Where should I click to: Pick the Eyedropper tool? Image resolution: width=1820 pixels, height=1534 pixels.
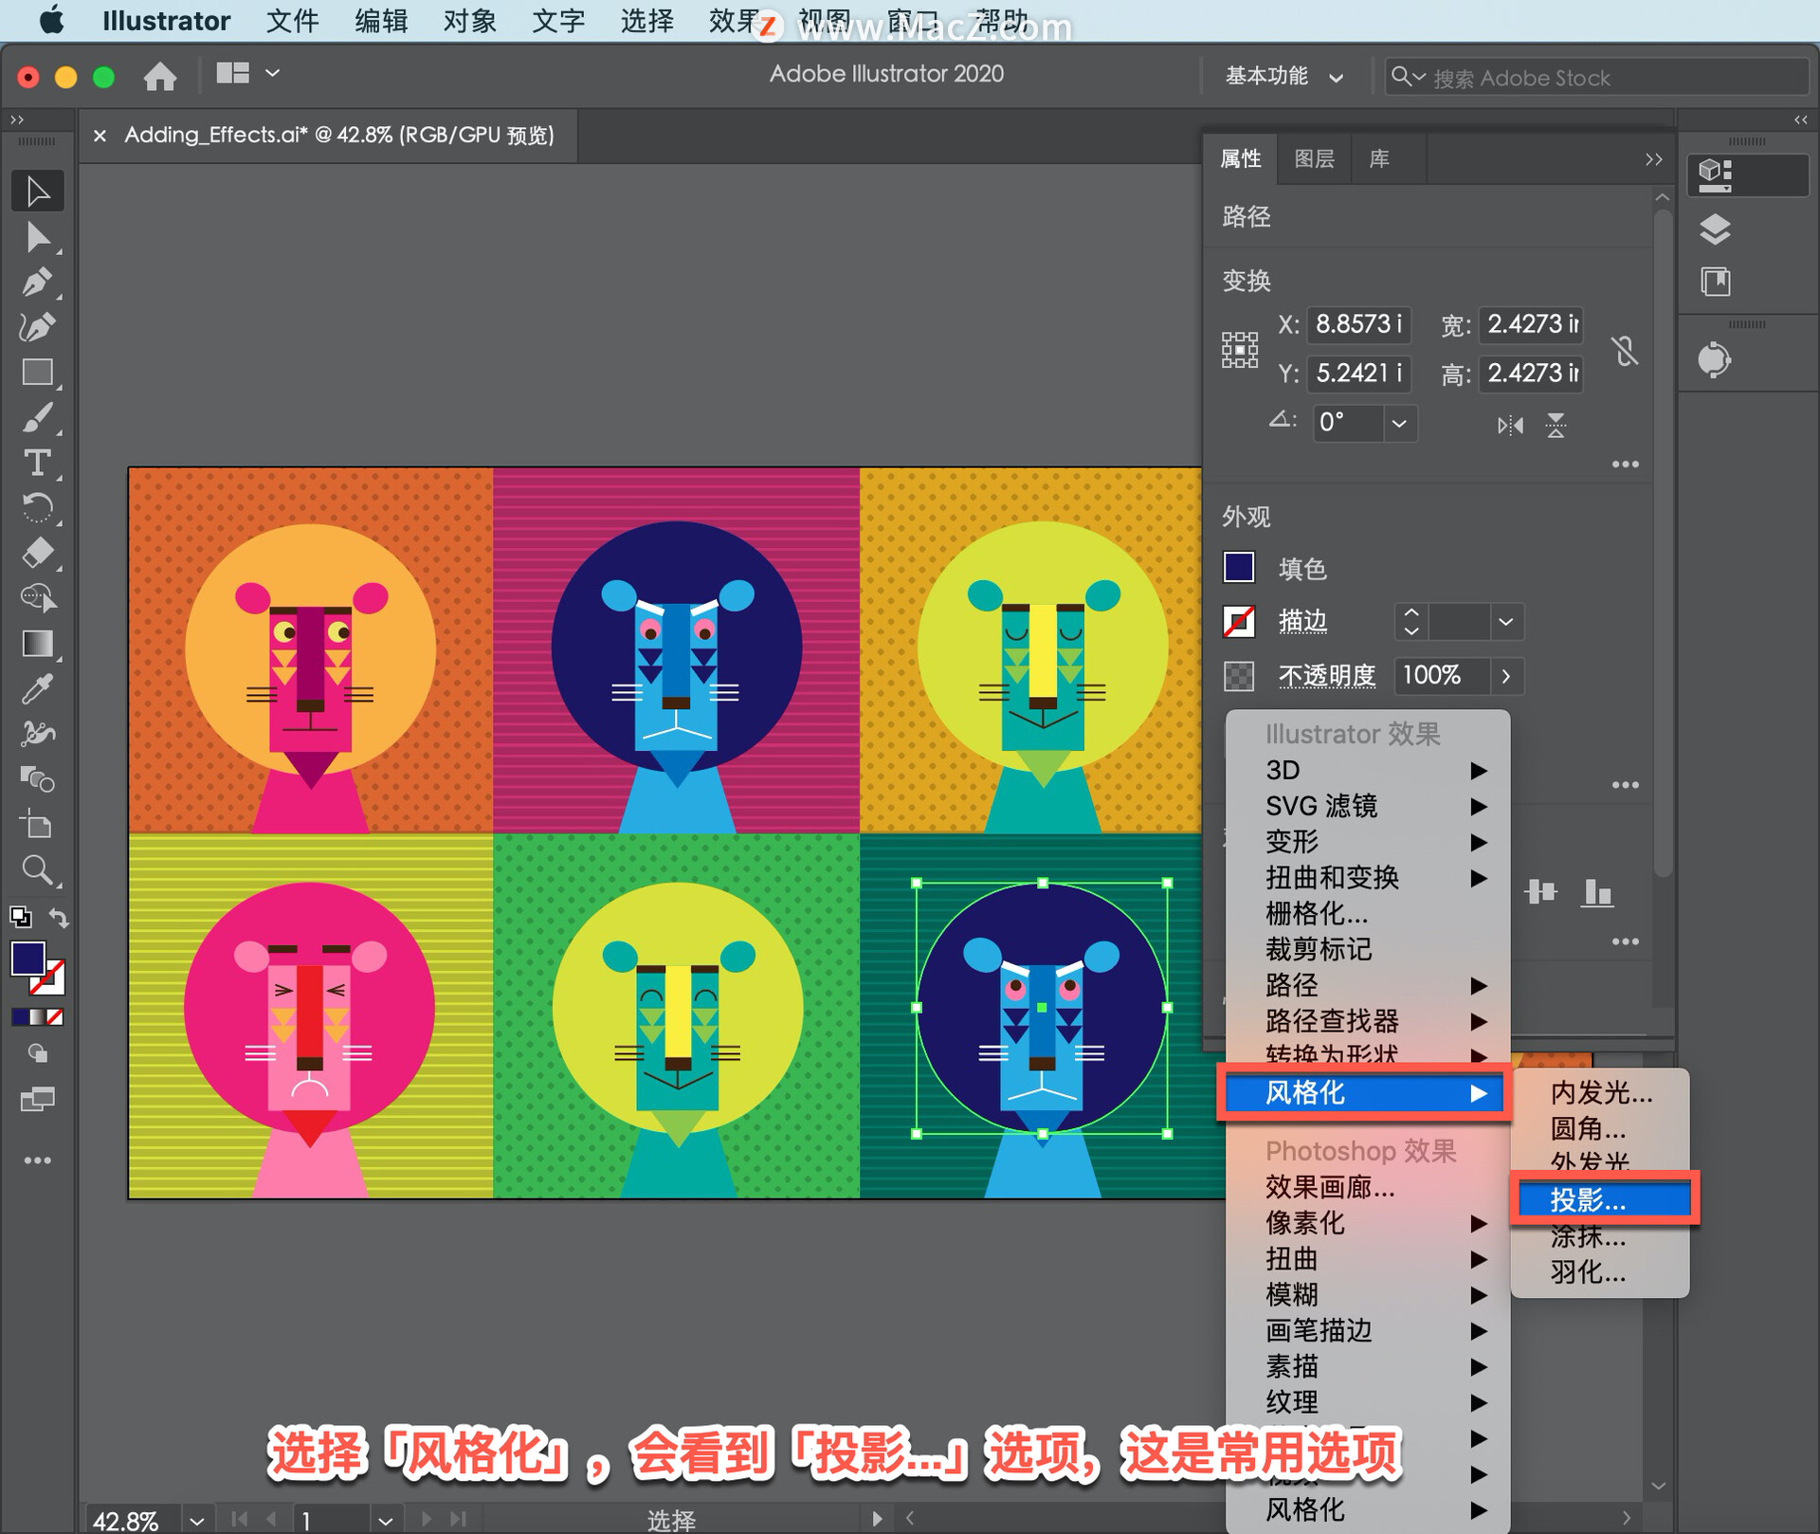click(x=37, y=689)
